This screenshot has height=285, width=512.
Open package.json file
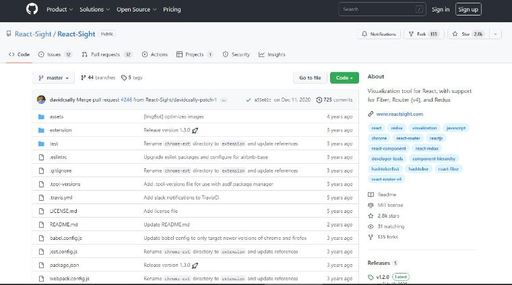64,265
